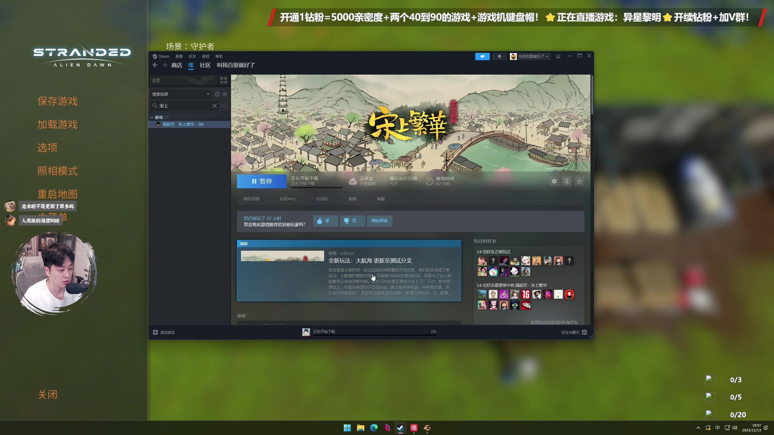This screenshot has height=435, width=774.
Task: Go to the 社区 tab
Action: tap(205, 65)
